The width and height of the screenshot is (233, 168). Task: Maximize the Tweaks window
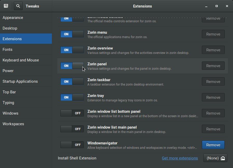(x=217, y=6)
